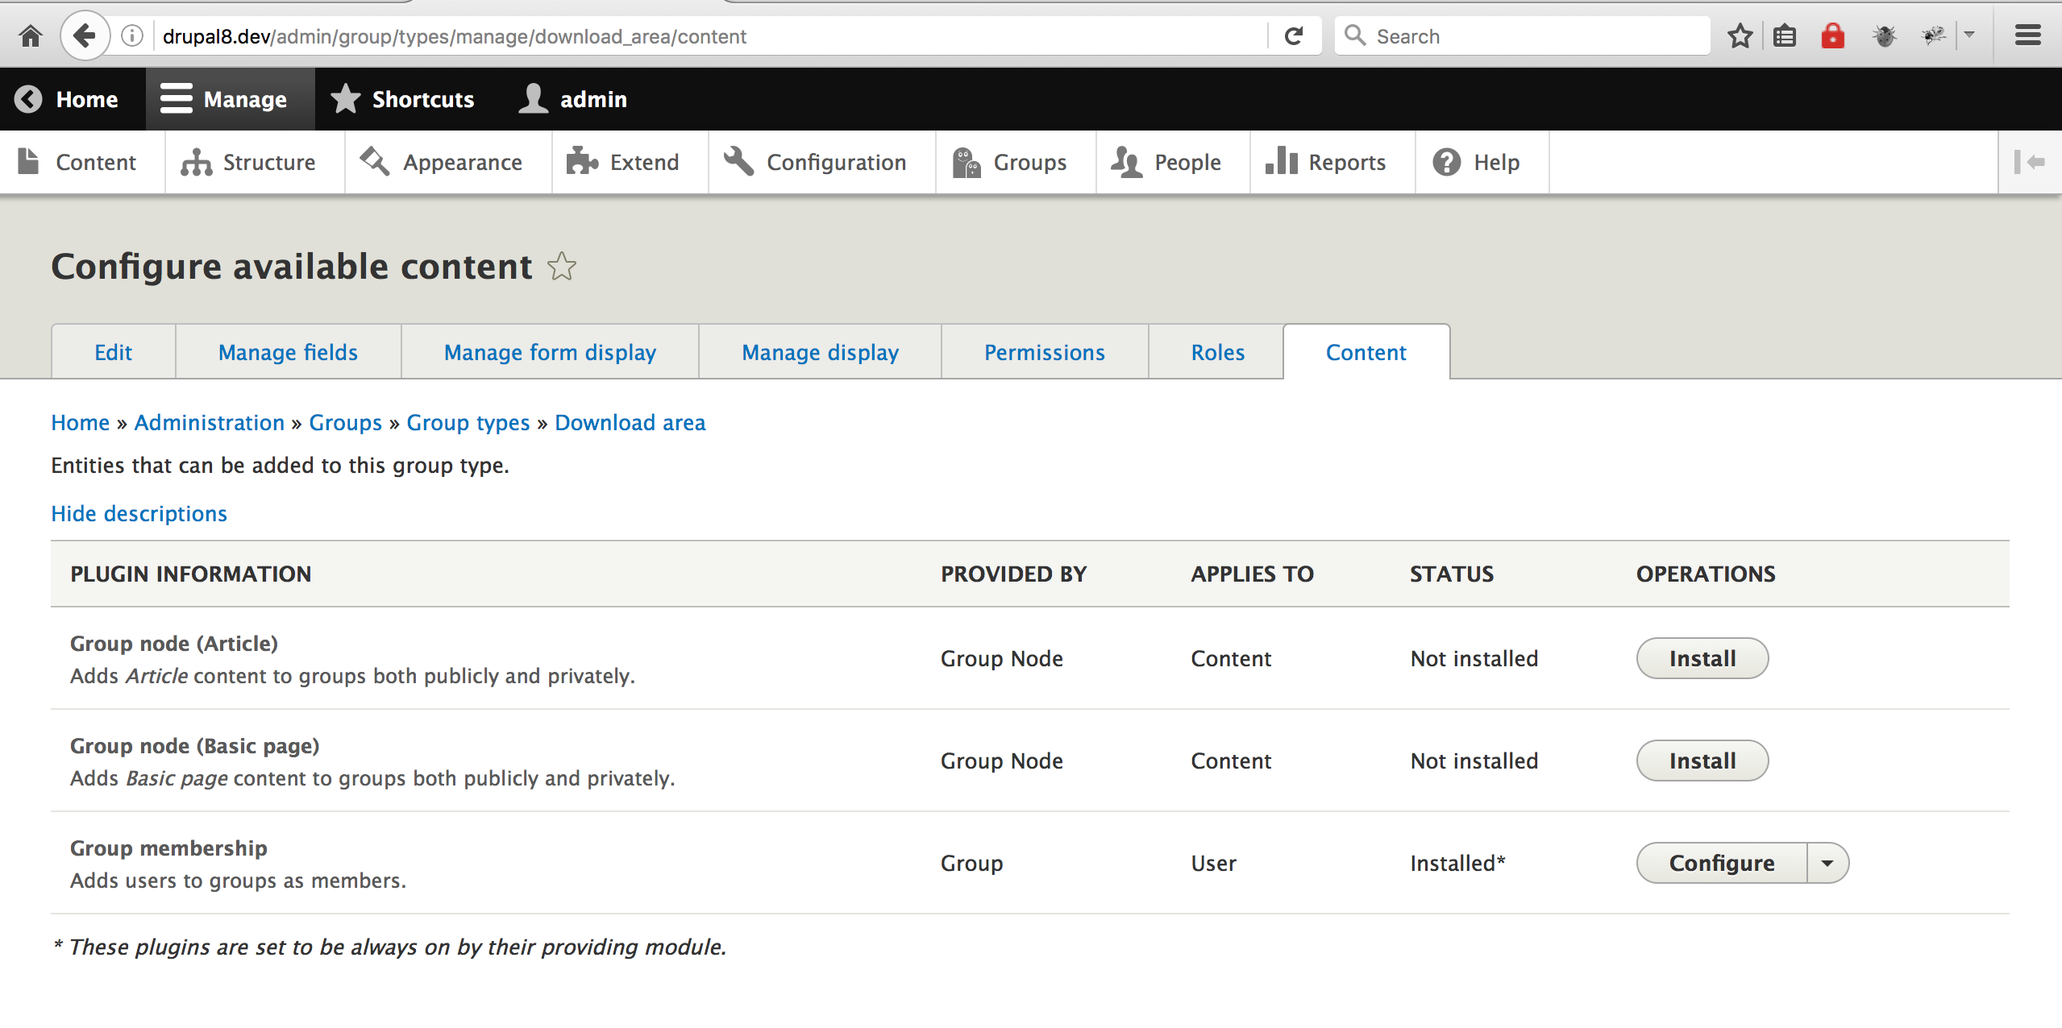Expand the Configure button dropdown arrow

pyautogui.click(x=1827, y=863)
